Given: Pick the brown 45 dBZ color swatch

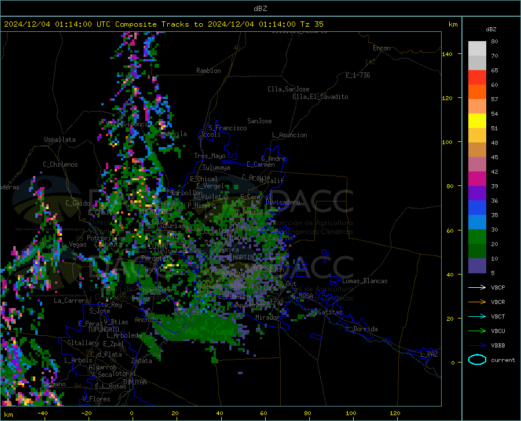Looking at the screenshot, I should coord(477,150).
